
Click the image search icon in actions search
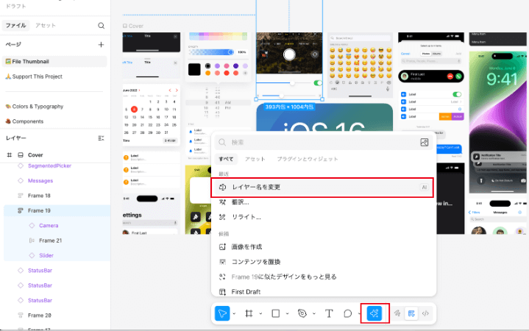click(425, 143)
